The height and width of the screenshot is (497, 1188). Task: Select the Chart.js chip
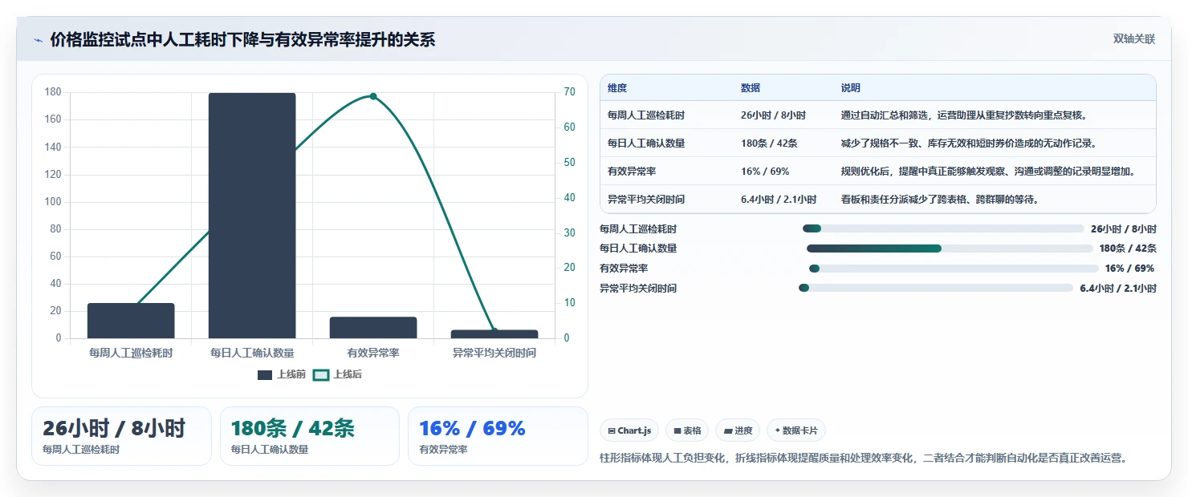(629, 430)
